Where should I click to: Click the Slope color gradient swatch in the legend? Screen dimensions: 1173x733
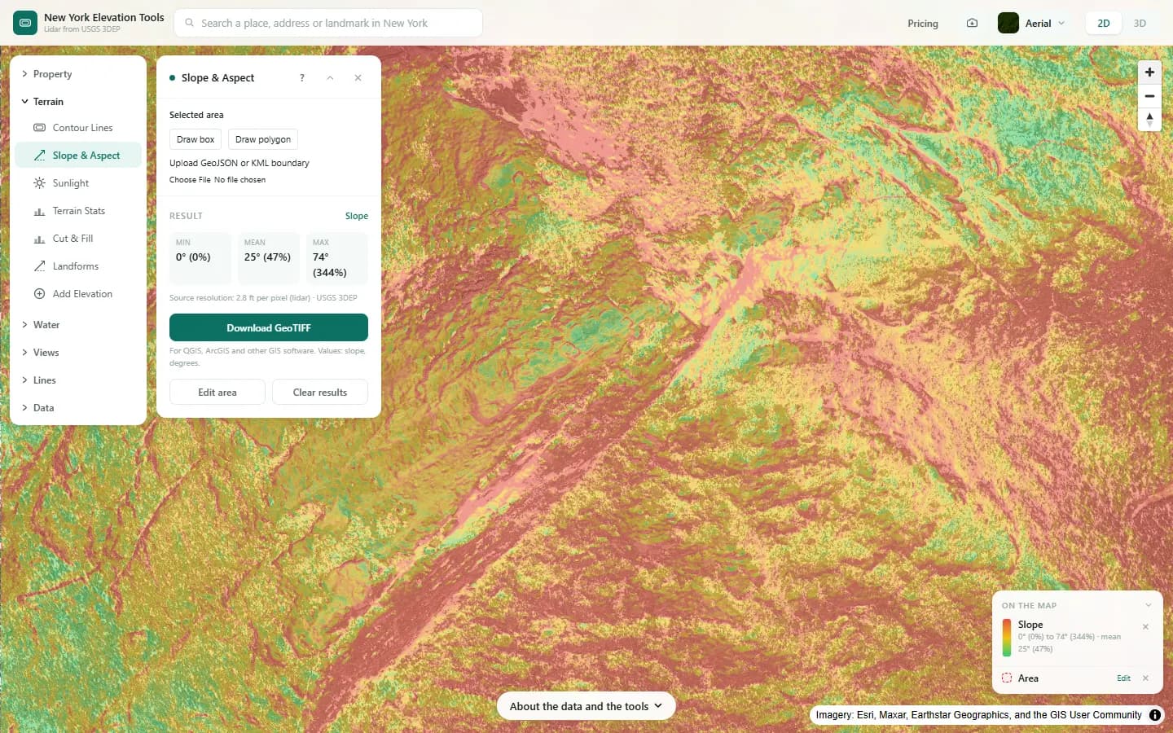coord(1007,637)
